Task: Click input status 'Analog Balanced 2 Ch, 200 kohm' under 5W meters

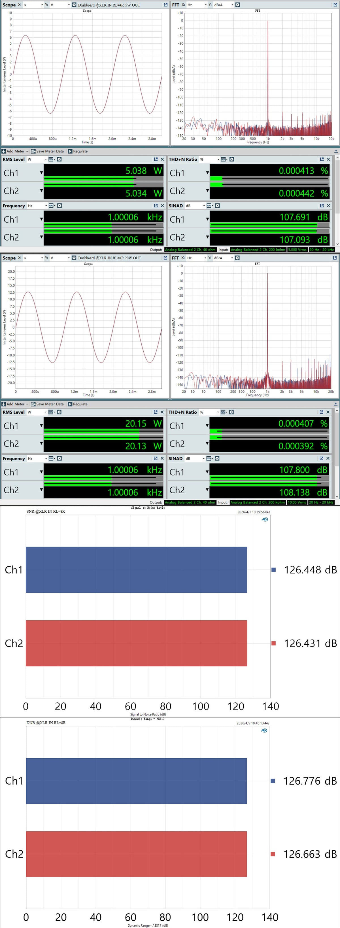Action: click(x=258, y=250)
